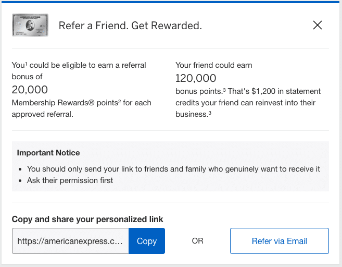Click the Important Notice heading
Viewport: 342px width, 267px height.
(x=48, y=153)
